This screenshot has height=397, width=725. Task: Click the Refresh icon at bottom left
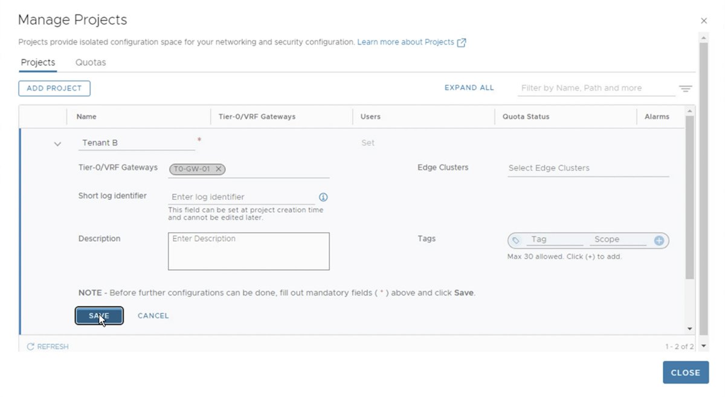coord(31,347)
